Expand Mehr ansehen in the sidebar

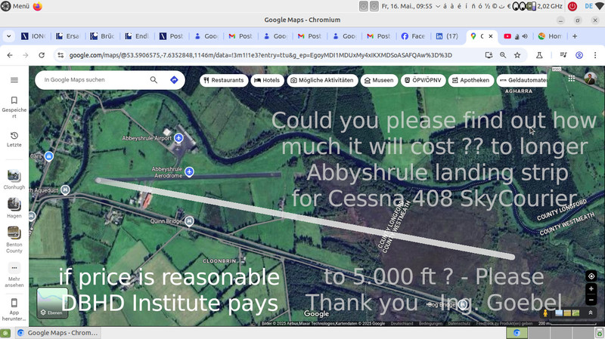(14, 272)
